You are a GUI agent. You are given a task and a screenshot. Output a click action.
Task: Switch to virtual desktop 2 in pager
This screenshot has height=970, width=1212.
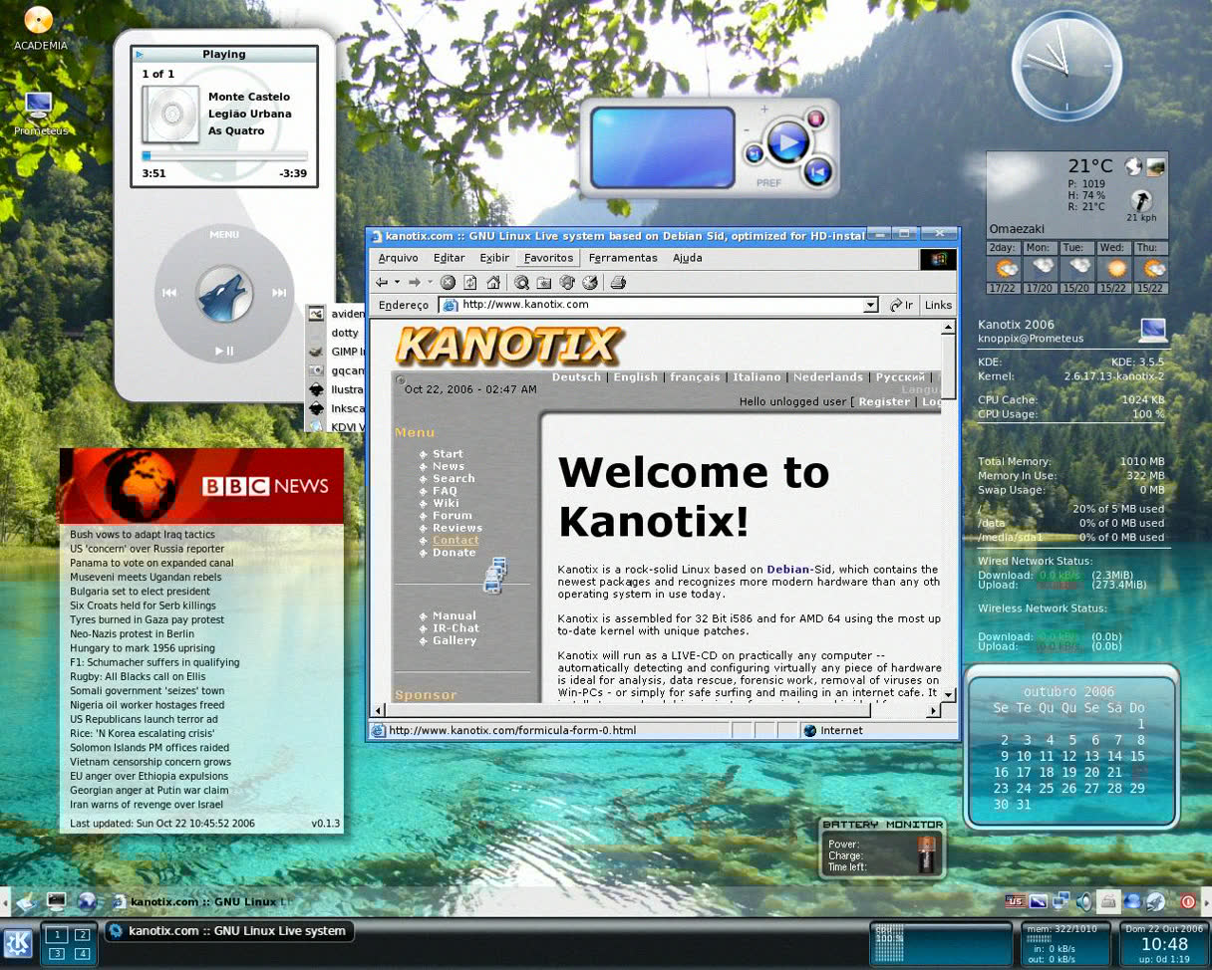pyautogui.click(x=83, y=934)
